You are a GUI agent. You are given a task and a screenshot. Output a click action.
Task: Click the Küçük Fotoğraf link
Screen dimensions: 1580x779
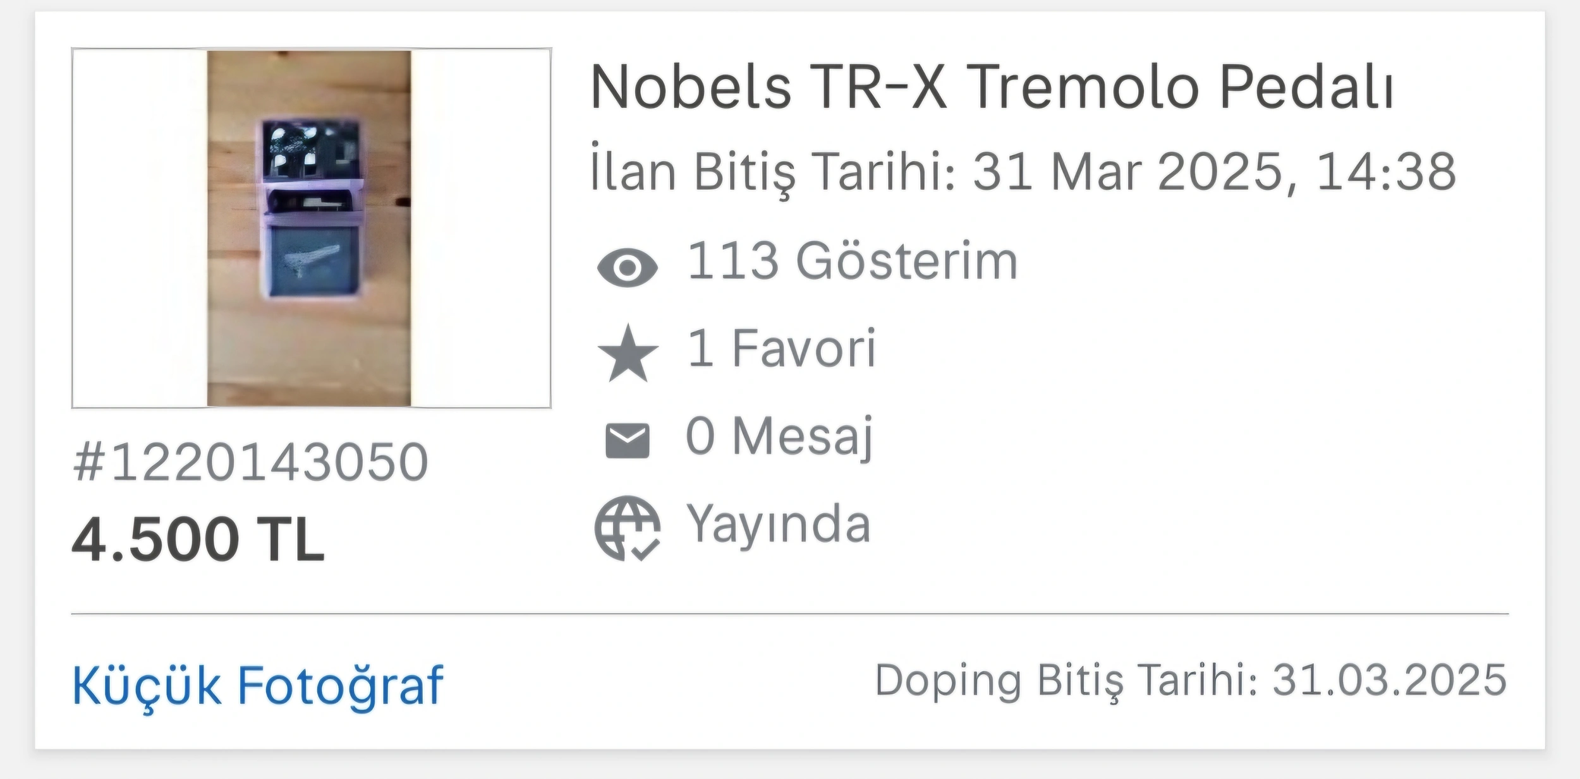[258, 686]
